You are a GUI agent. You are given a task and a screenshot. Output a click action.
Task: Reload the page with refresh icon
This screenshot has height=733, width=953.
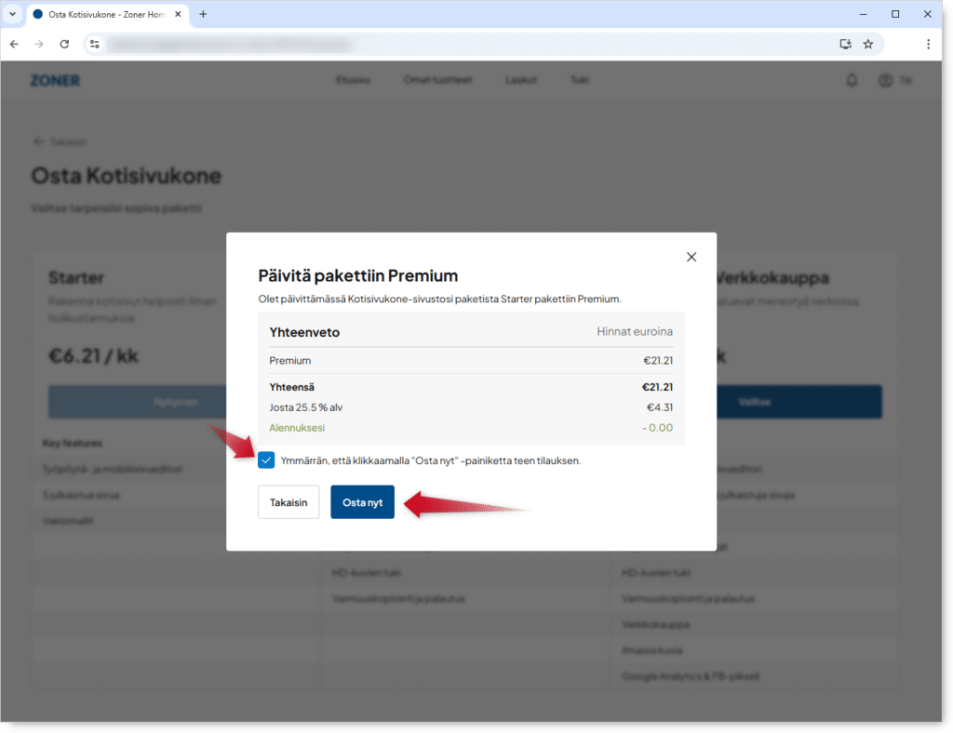click(x=64, y=44)
